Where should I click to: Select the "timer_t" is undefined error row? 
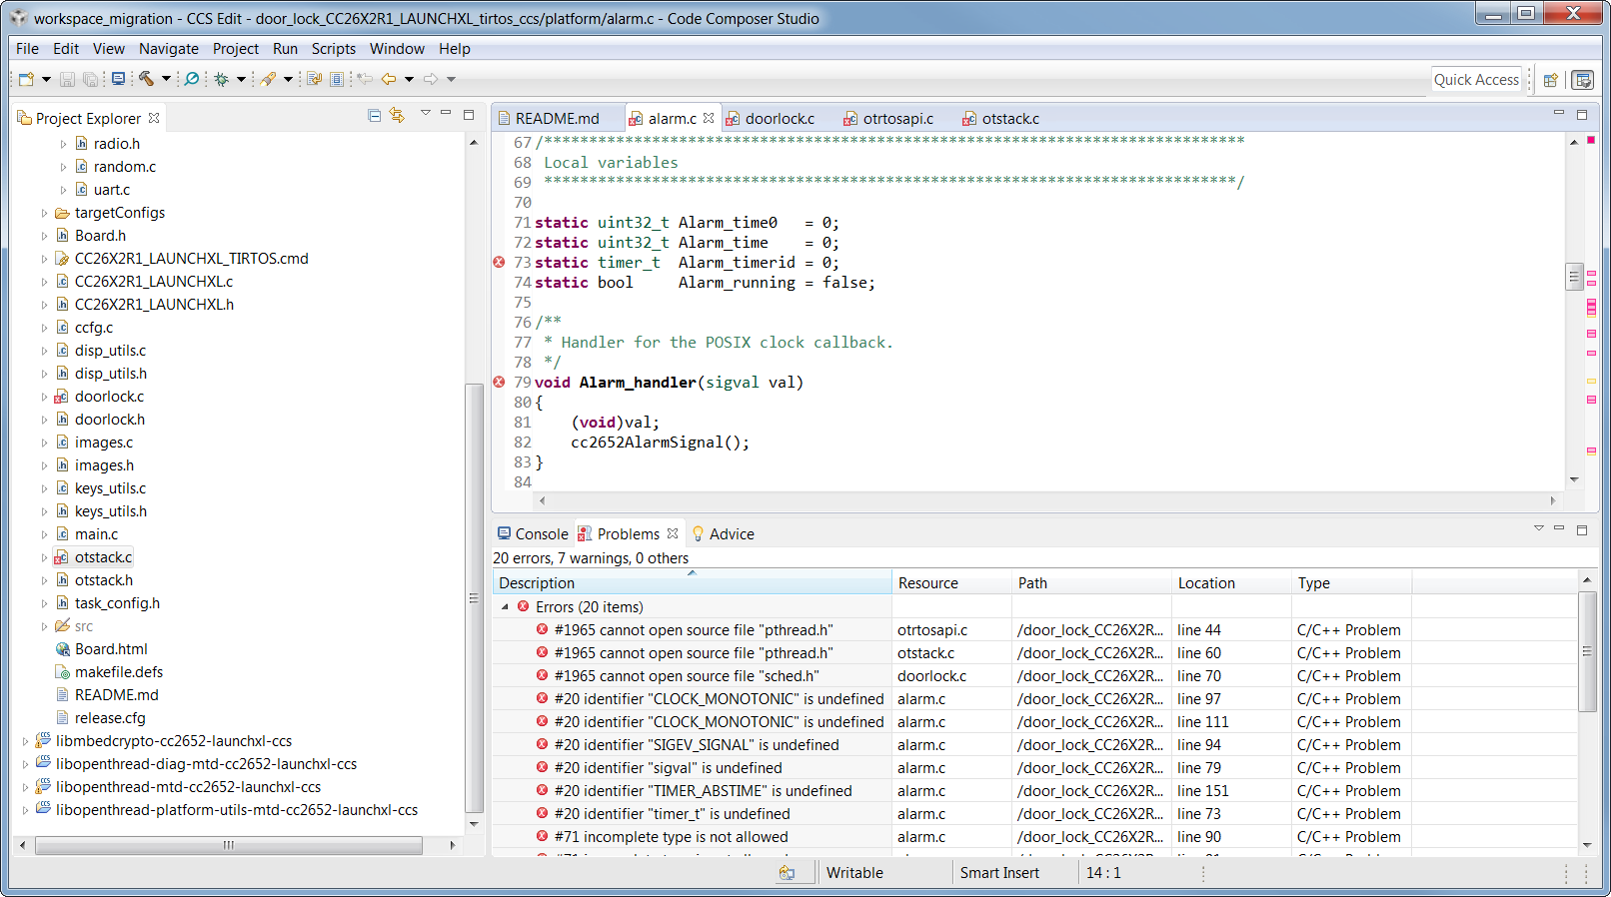click(x=1035, y=814)
